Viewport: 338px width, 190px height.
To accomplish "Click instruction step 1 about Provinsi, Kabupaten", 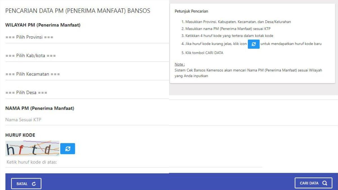I will (236, 22).
